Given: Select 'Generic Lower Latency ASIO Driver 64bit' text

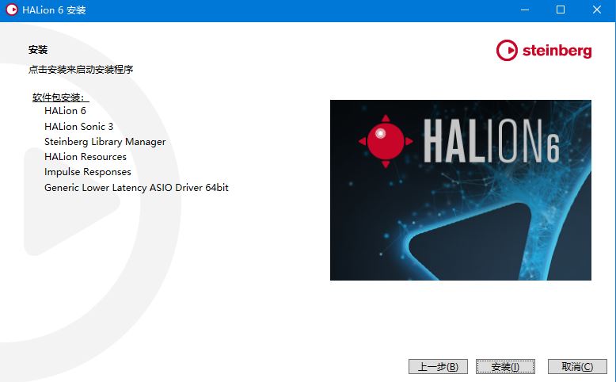Looking at the screenshot, I should tap(136, 187).
